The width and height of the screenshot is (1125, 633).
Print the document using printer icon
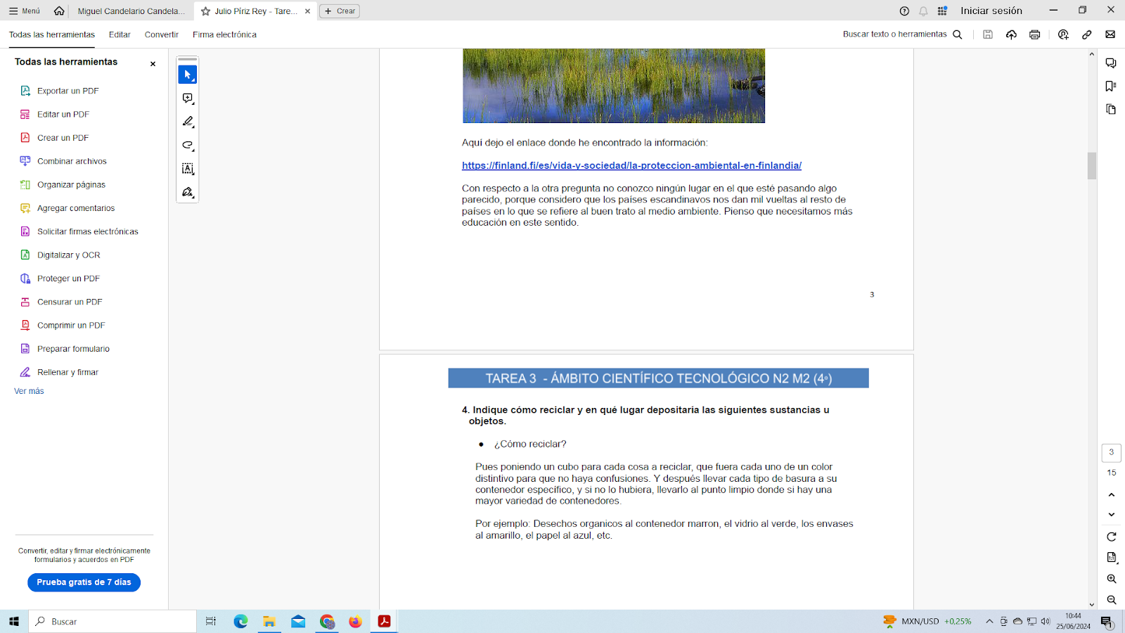[x=1034, y=34]
